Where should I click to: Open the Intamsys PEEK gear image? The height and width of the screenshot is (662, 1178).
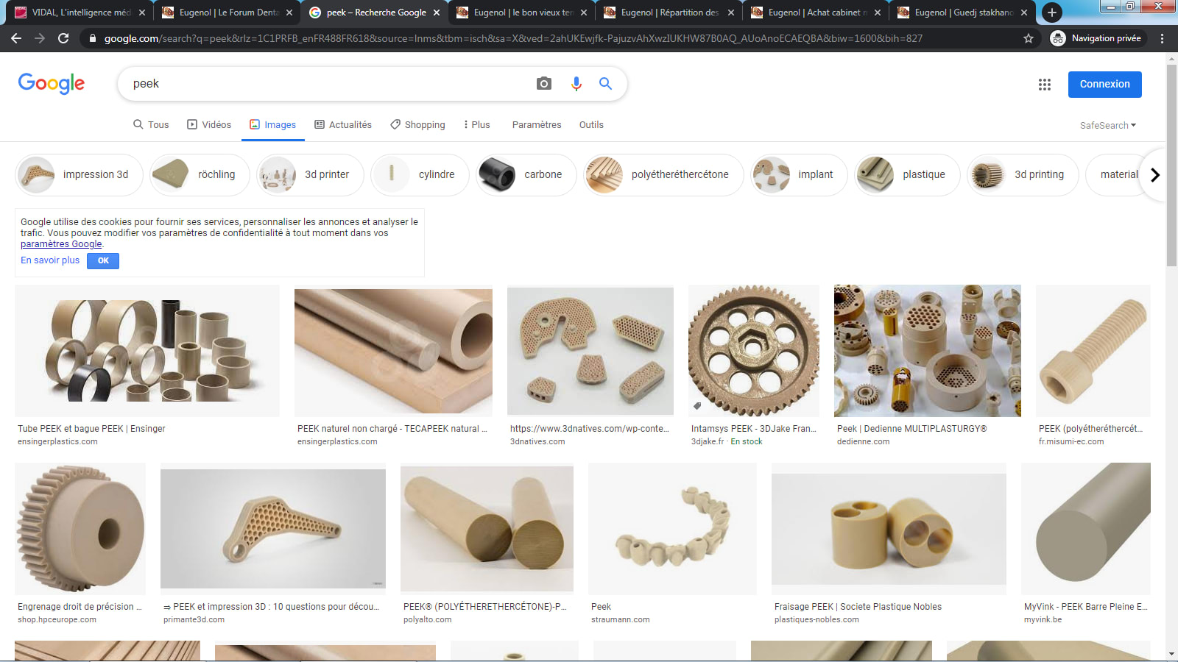point(753,351)
